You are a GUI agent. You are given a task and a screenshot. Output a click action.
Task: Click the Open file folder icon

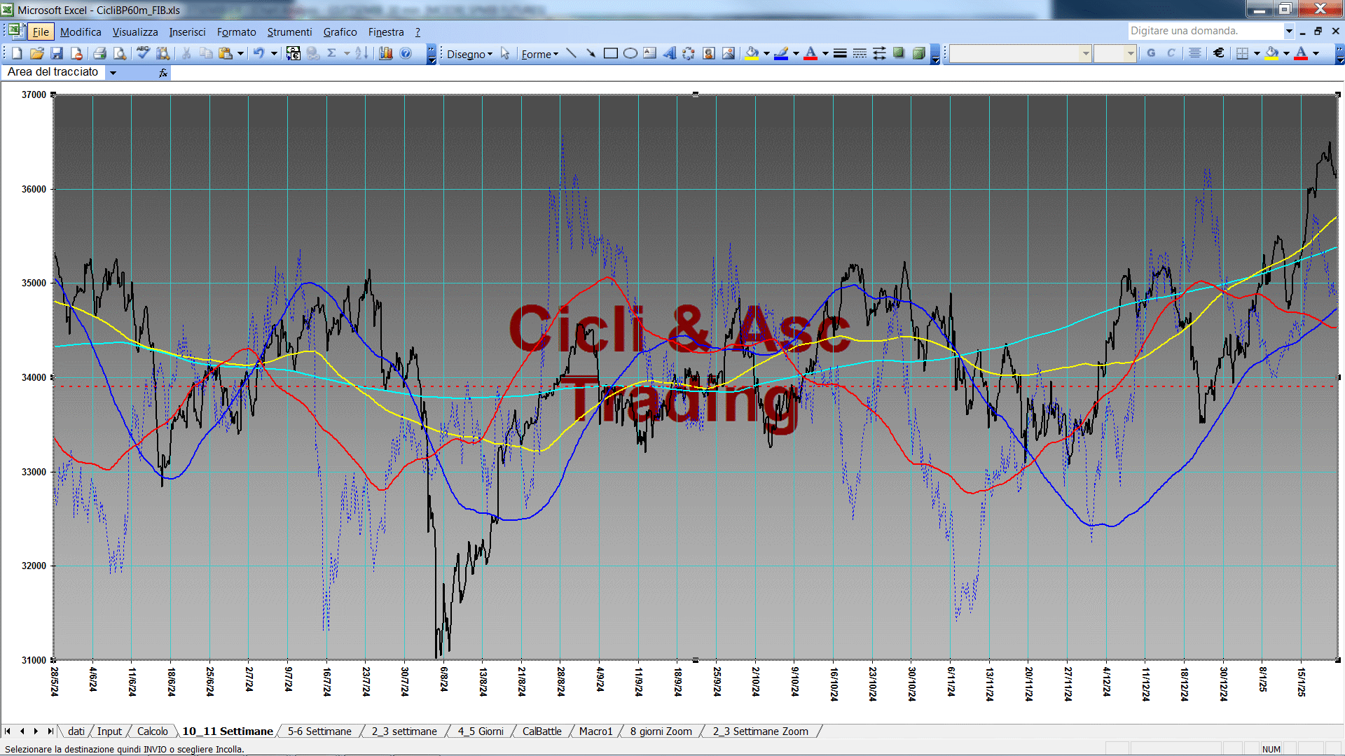[37, 54]
